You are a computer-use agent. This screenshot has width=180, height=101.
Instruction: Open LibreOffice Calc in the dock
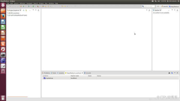tap(3, 27)
